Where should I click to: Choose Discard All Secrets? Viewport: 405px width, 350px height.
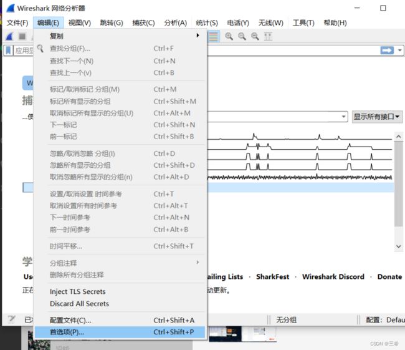(120, 303)
